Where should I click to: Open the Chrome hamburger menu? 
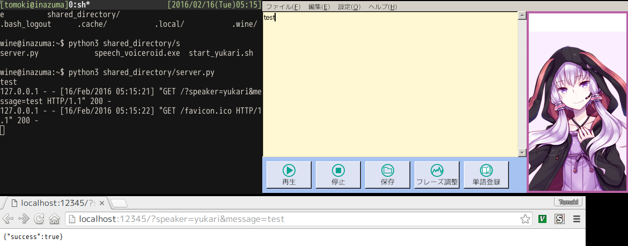click(x=577, y=219)
